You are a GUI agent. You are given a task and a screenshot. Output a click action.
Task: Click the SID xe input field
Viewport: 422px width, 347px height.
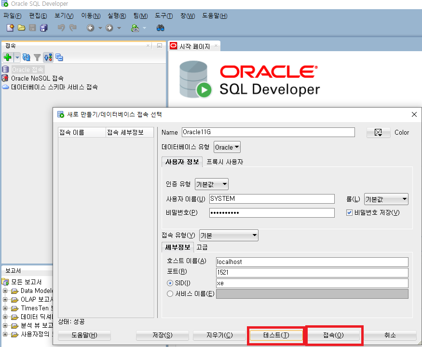(312, 283)
